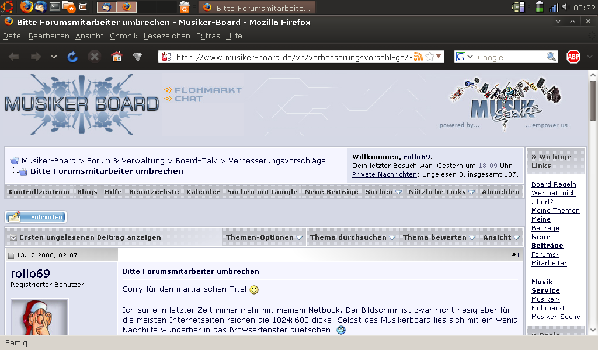This screenshot has height=350, width=598.
Task: Go to Musiker-Board breadcrumb link
Action: pos(48,161)
